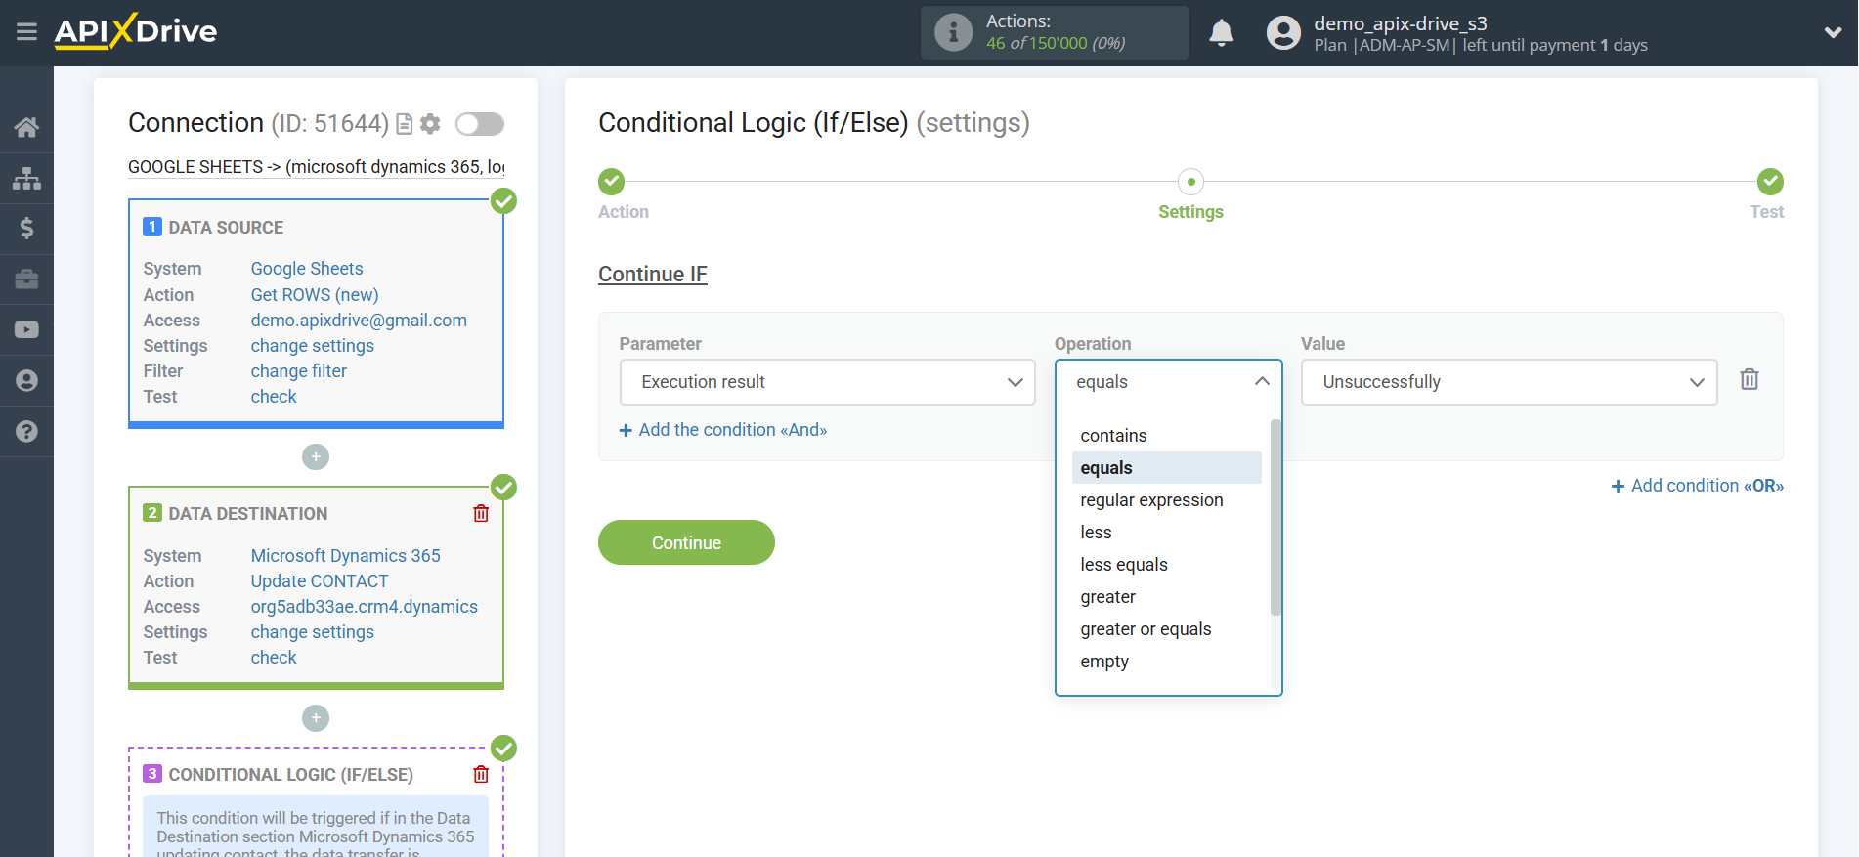Click the DATA DESTINATION header

click(248, 514)
